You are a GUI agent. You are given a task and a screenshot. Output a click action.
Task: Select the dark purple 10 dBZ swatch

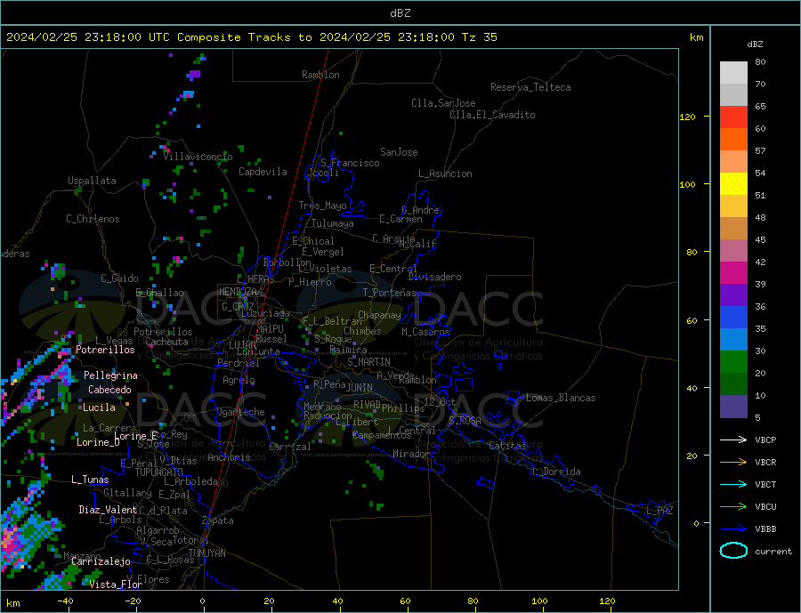(x=733, y=407)
